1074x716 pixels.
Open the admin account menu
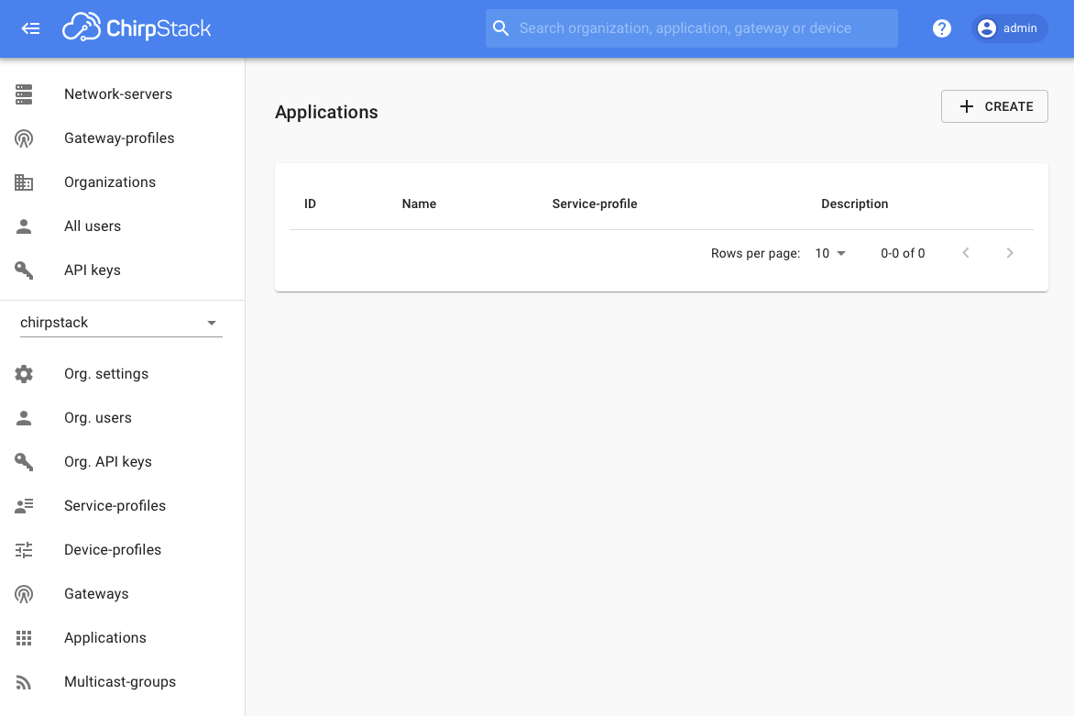pos(1008,28)
